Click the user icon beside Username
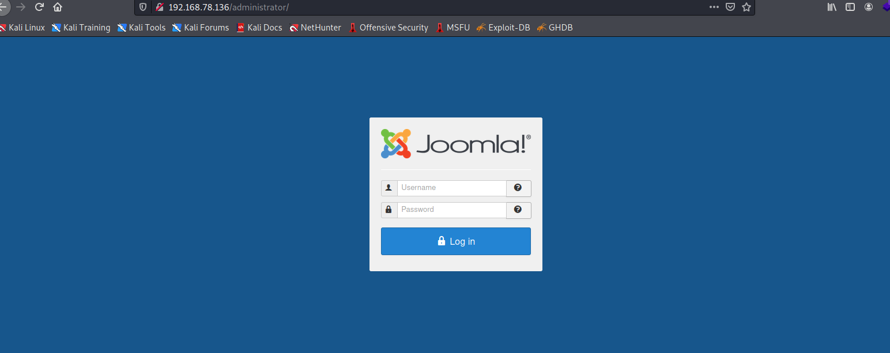This screenshot has height=353, width=890. (389, 188)
